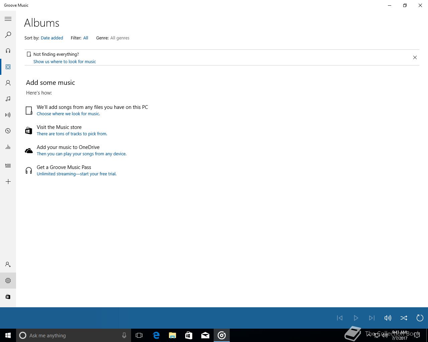This screenshot has width=428, height=342.
Task: Open File Explorer from taskbar
Action: pos(173,335)
